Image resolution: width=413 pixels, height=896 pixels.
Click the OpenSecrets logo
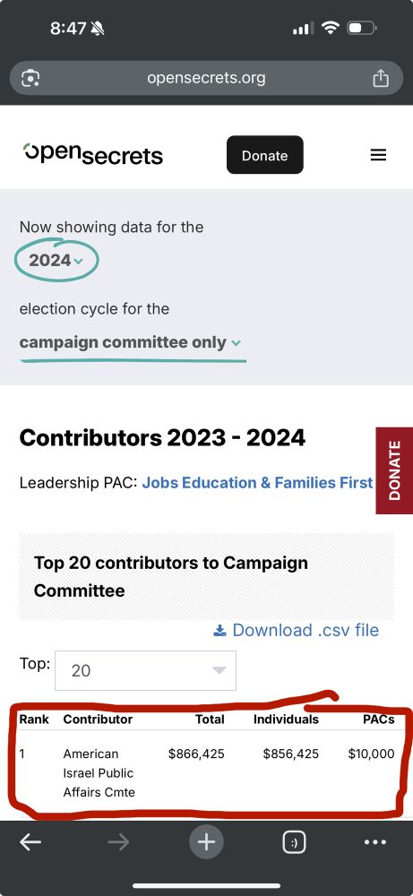point(93,153)
